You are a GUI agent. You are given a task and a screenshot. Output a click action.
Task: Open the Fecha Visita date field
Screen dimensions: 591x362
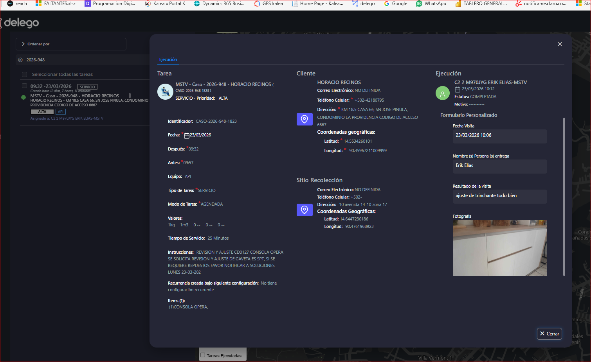[x=499, y=136]
